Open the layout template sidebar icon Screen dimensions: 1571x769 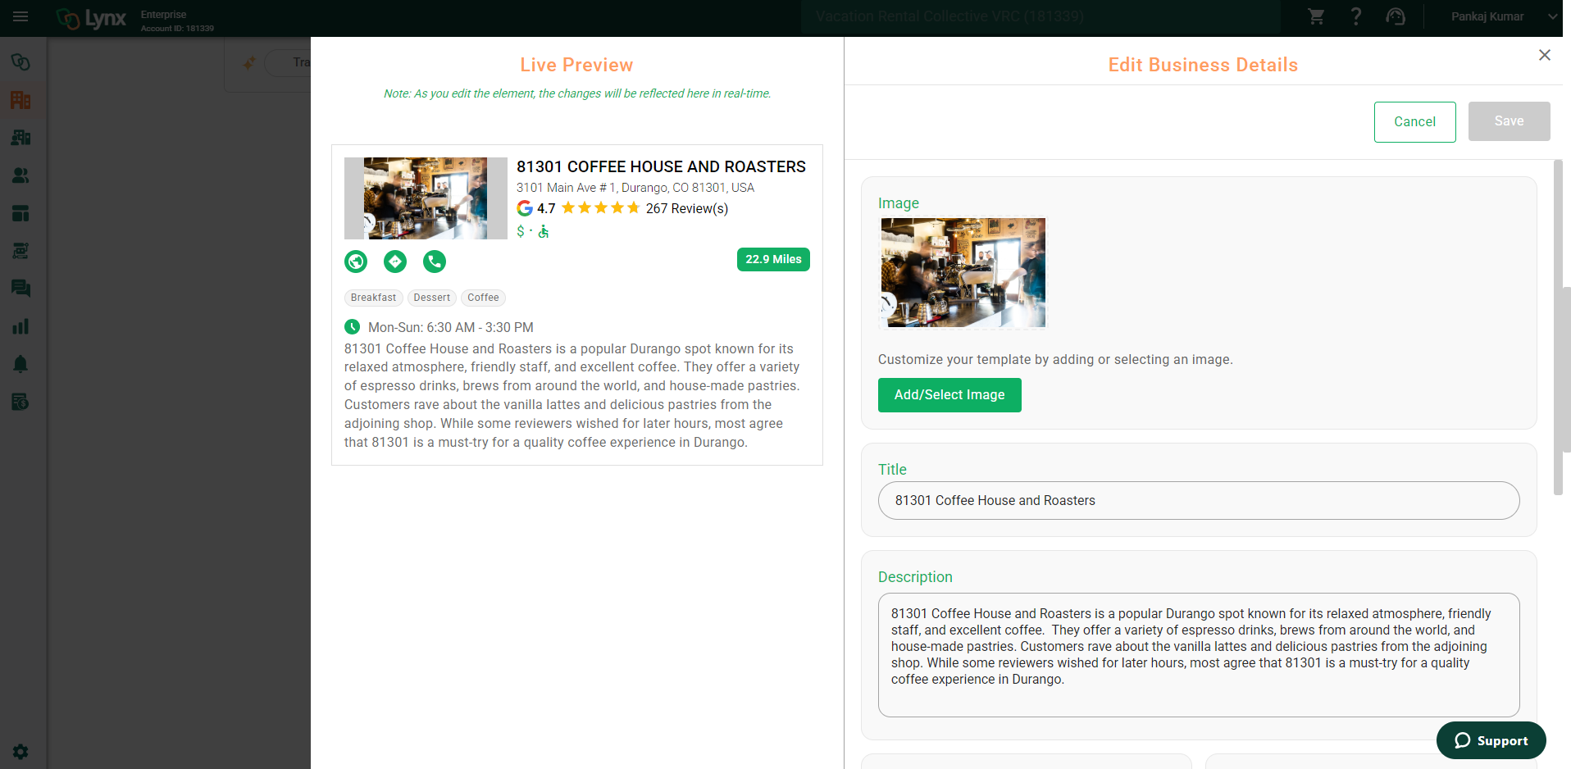pyautogui.click(x=20, y=213)
